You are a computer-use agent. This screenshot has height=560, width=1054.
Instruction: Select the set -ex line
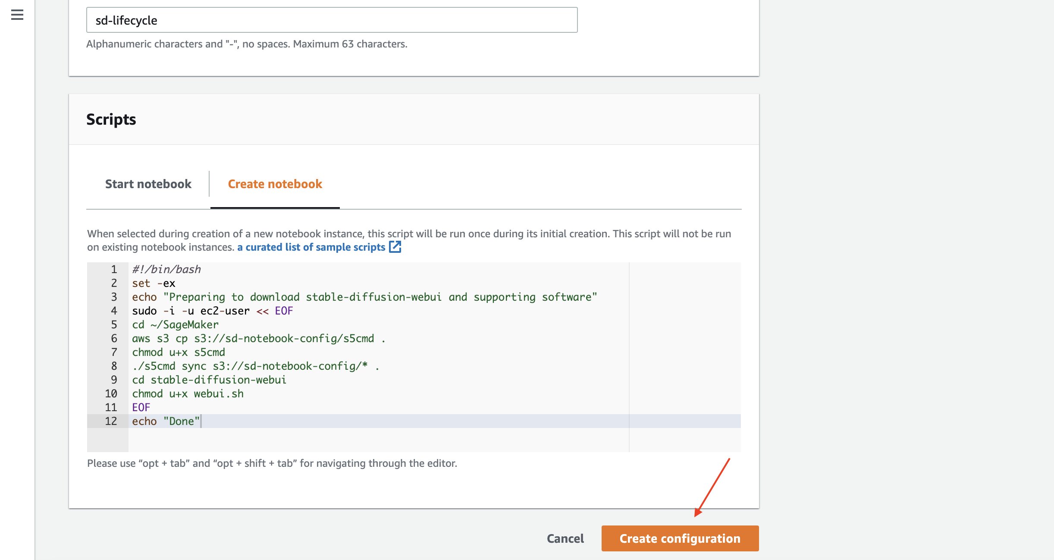pos(154,283)
